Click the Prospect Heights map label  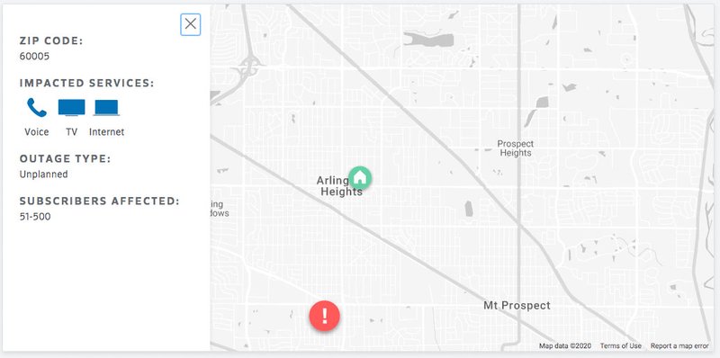coord(515,148)
